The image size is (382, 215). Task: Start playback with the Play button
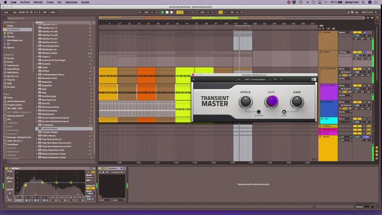[162, 12]
